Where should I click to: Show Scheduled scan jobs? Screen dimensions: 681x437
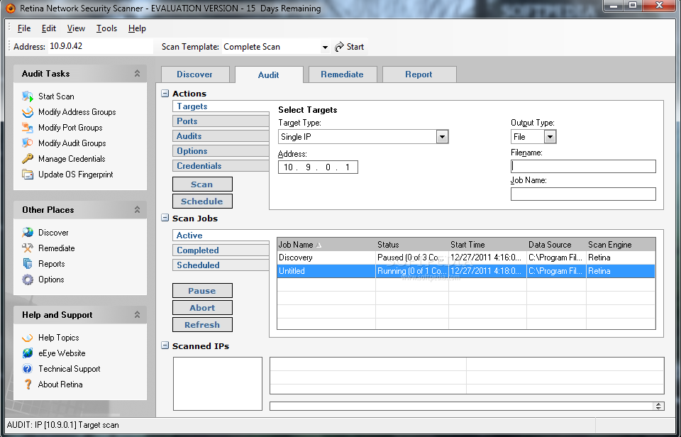pos(221,265)
